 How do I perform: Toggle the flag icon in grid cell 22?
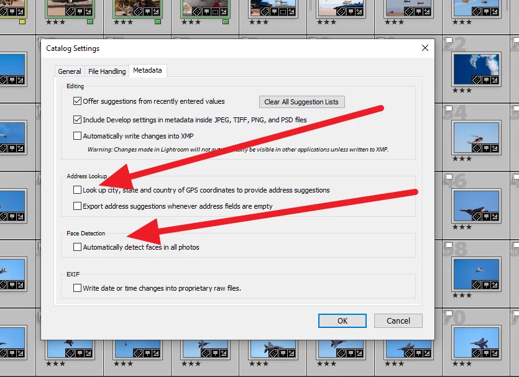tap(449, 42)
